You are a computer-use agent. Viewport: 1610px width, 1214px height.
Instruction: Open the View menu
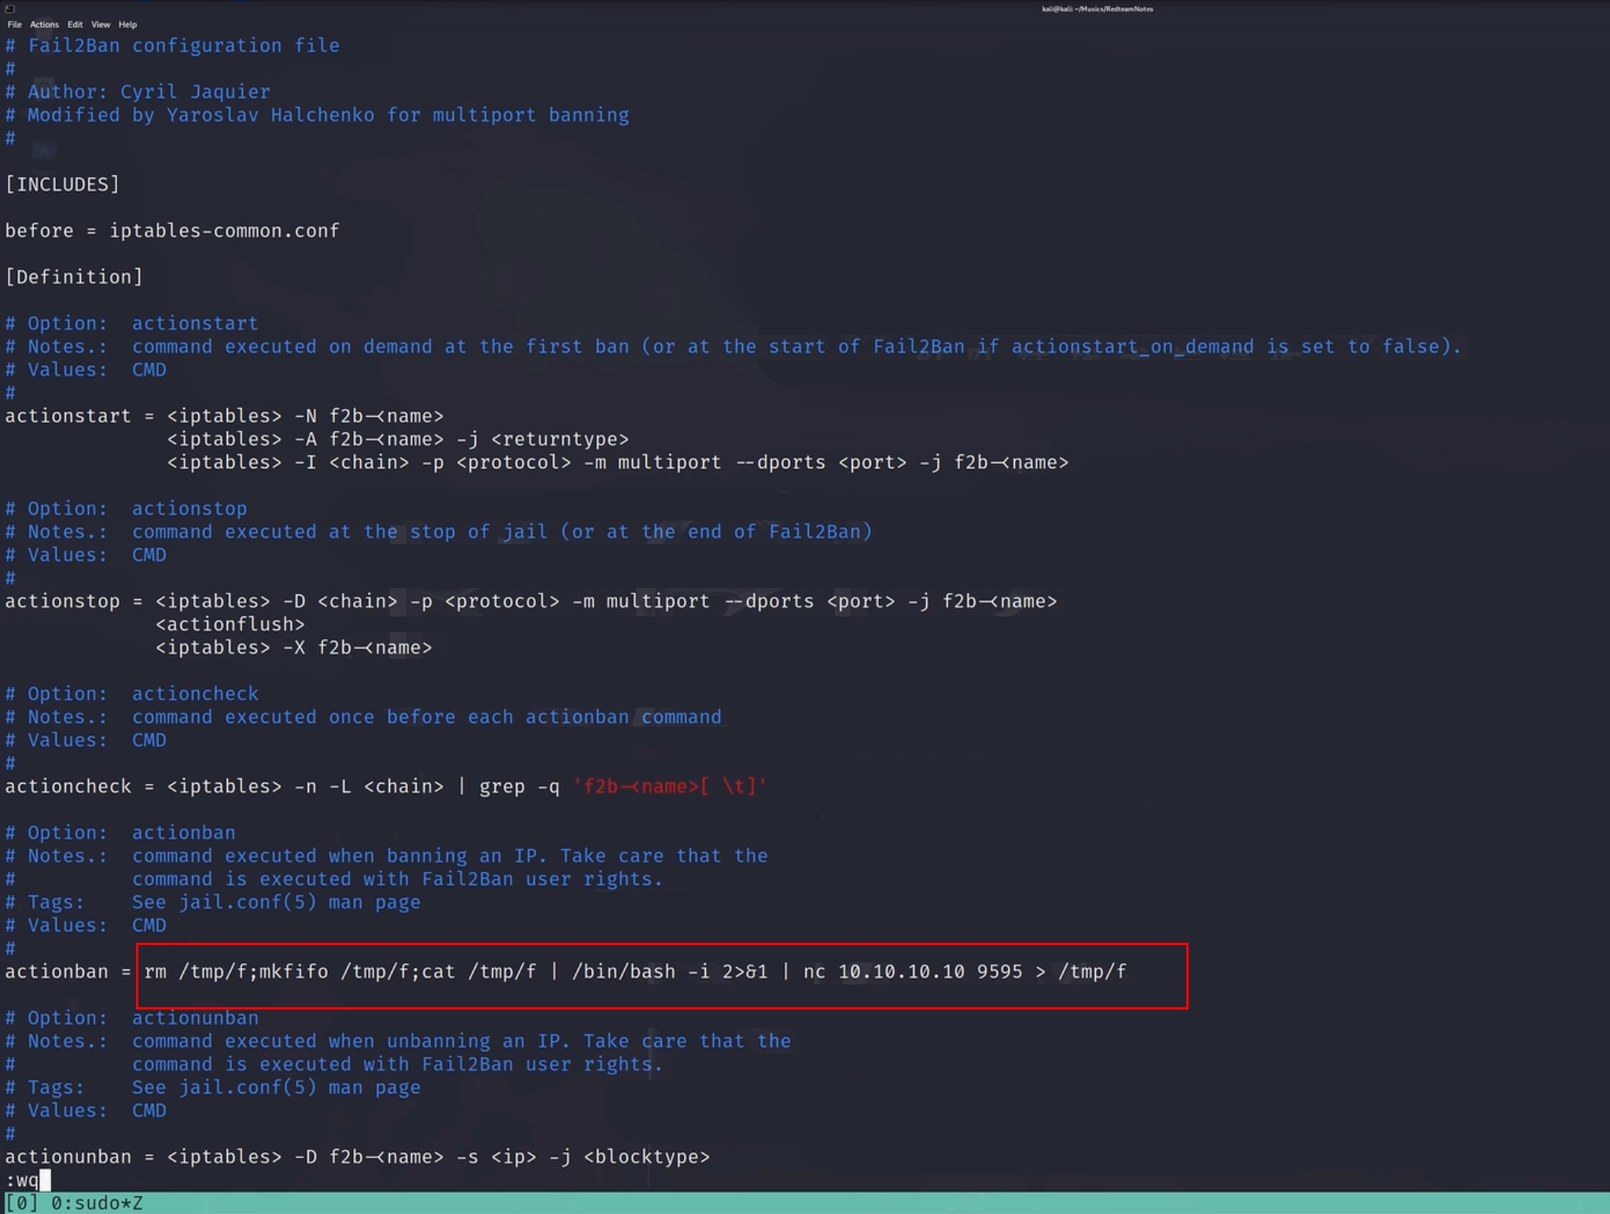pos(100,24)
